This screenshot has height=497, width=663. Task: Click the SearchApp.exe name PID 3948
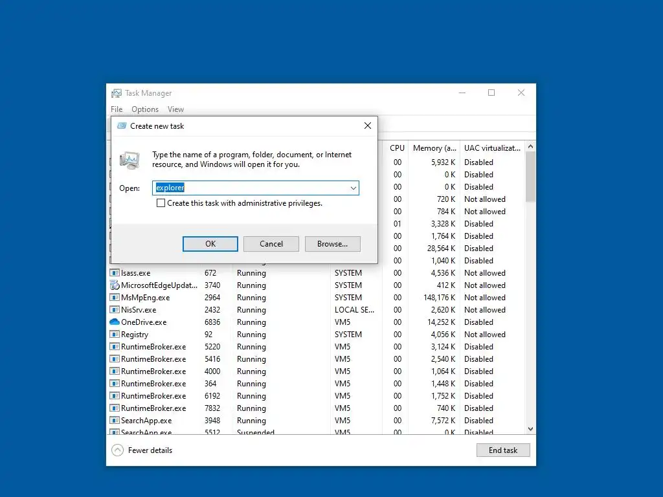pyautogui.click(x=146, y=420)
